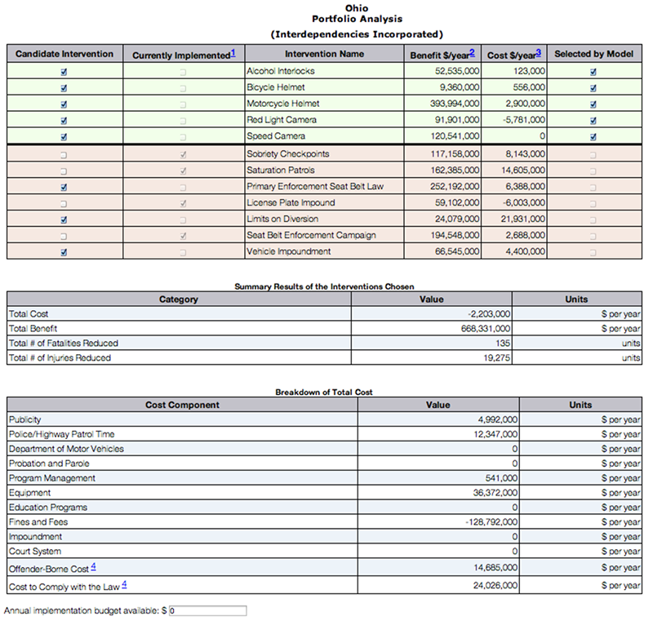The width and height of the screenshot is (653, 621).
Task: Click the annual implementation budget input field
Action: coord(207,610)
